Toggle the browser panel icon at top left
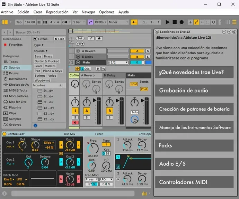Viewport: 239px width, 199px height. 5,22
